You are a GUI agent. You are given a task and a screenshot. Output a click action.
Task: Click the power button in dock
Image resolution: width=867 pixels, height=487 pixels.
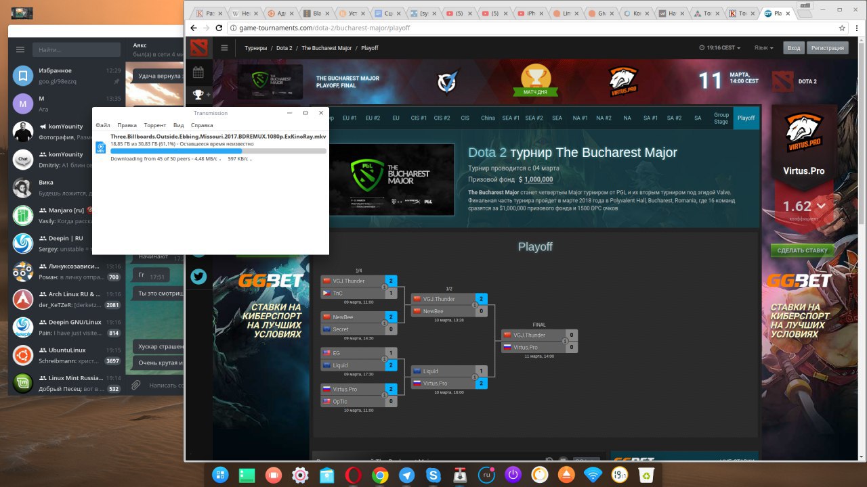(513, 475)
